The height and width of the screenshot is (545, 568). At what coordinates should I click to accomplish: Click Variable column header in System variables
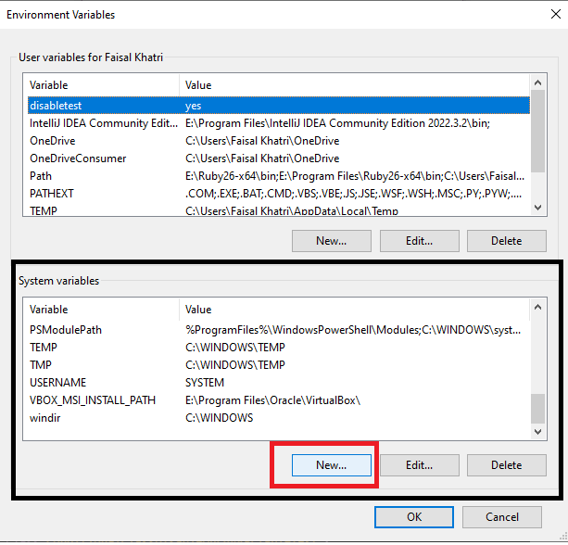pyautogui.click(x=101, y=310)
